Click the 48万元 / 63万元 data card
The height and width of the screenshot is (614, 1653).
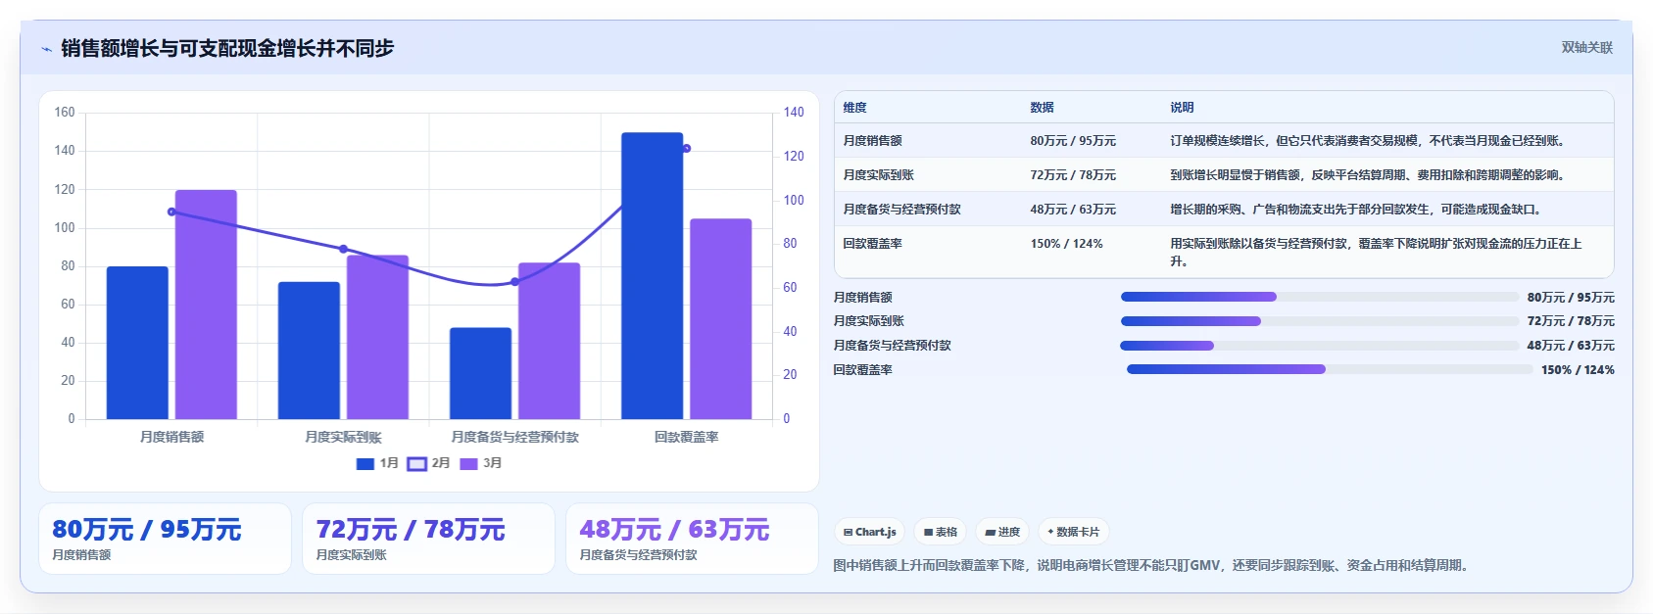click(692, 539)
